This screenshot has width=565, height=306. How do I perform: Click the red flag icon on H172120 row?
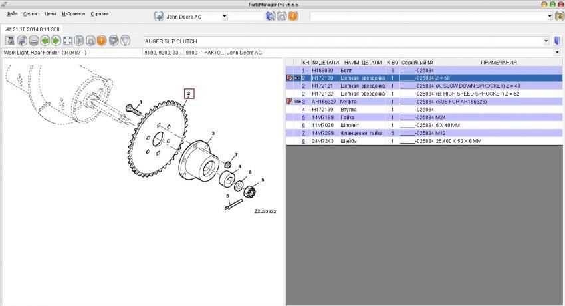(289, 78)
